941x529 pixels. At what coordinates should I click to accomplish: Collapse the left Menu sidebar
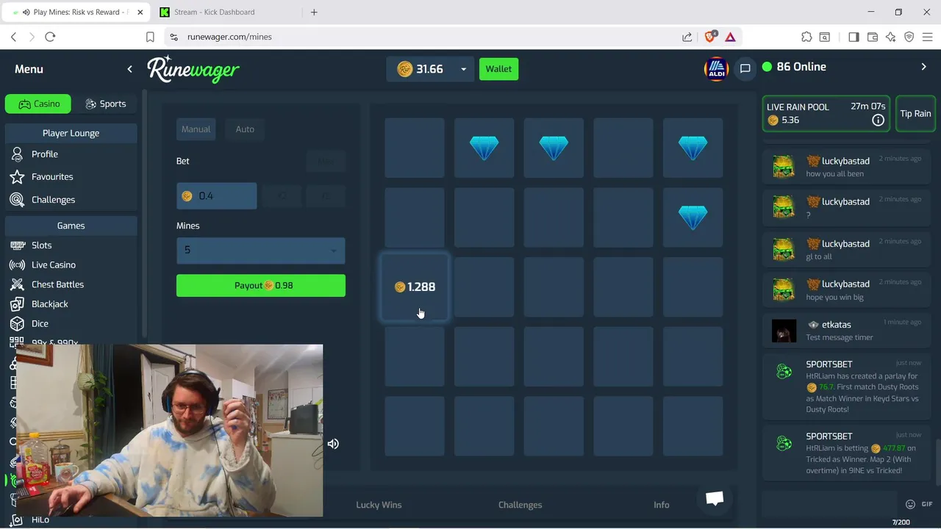[x=129, y=69]
